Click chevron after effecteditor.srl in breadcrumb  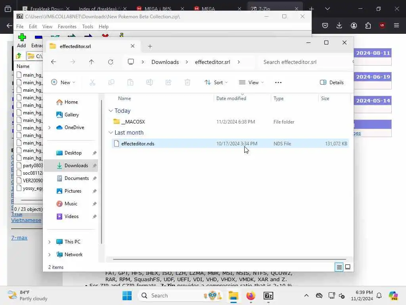pyautogui.click(x=238, y=62)
